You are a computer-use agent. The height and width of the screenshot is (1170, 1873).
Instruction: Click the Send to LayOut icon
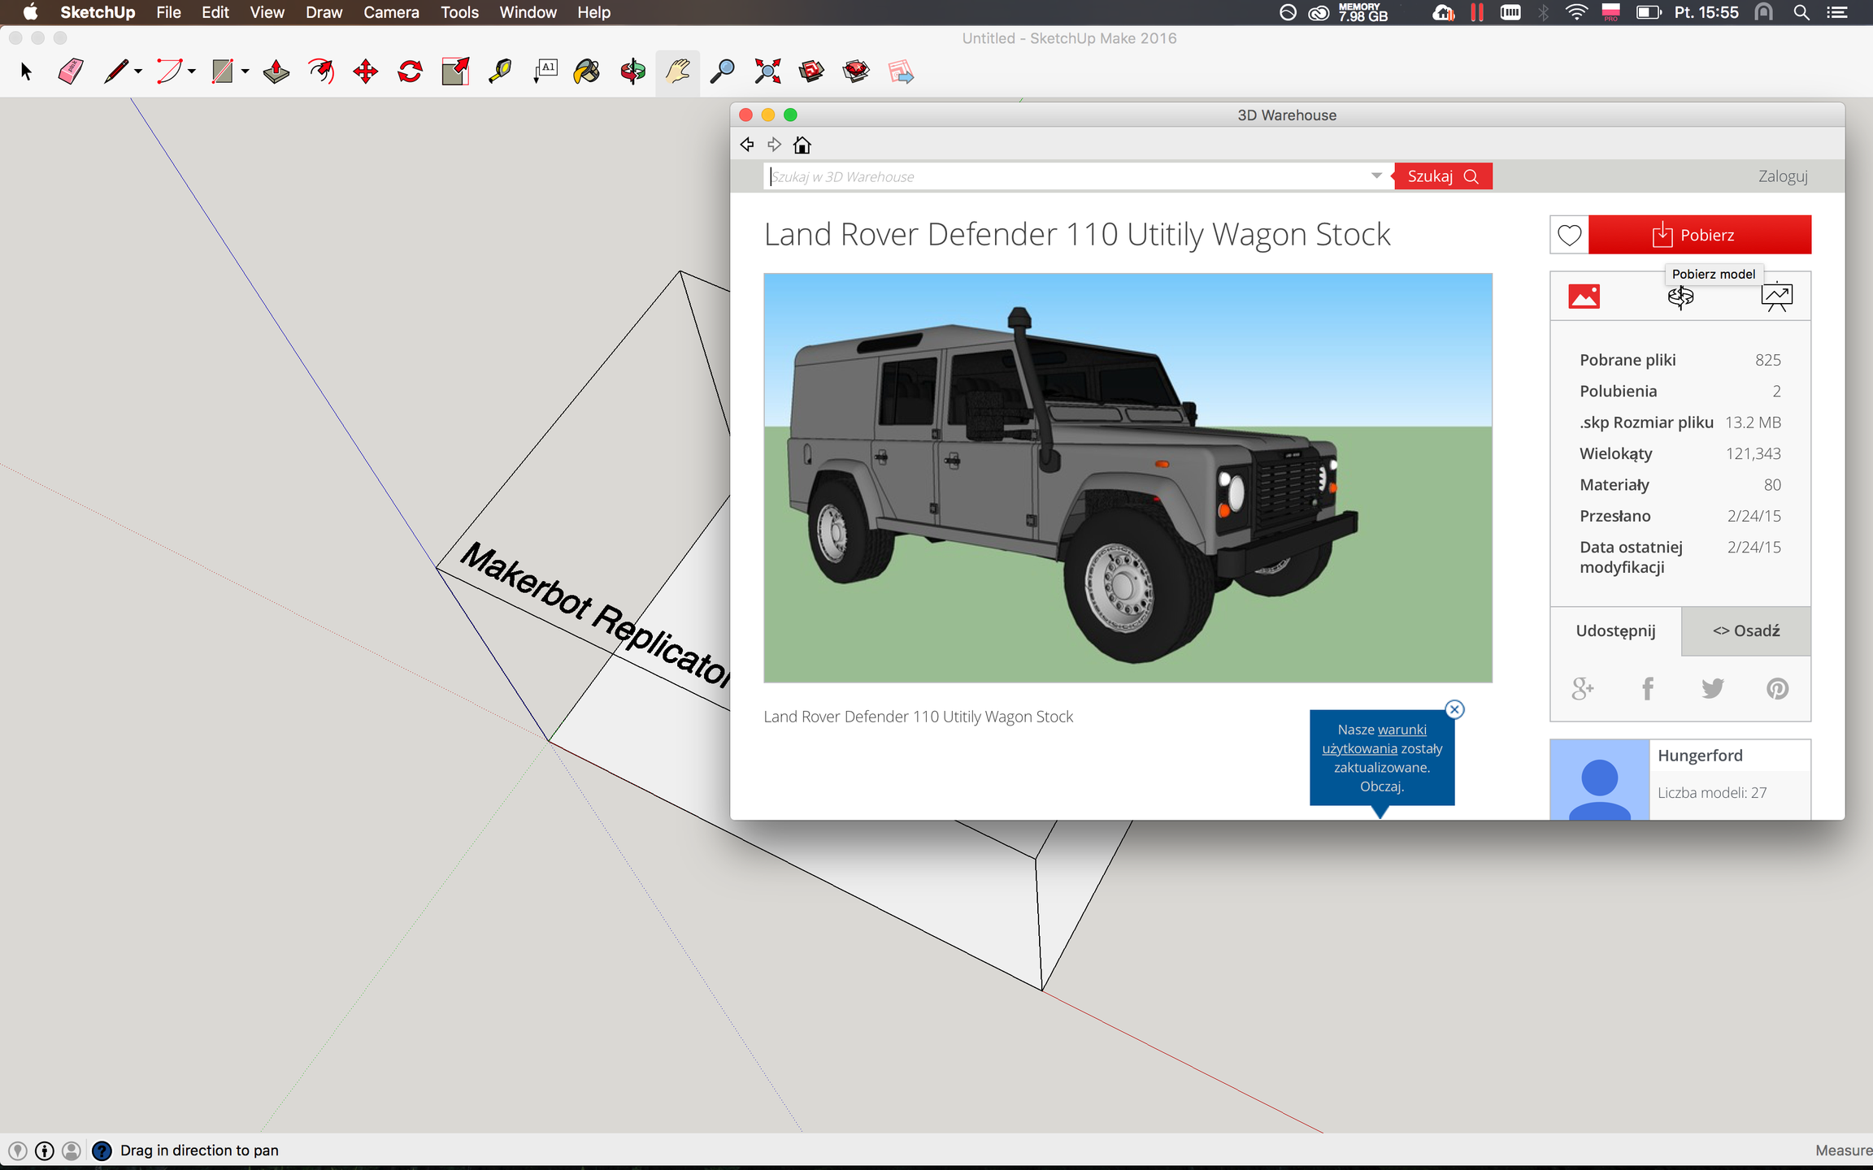pos(901,71)
